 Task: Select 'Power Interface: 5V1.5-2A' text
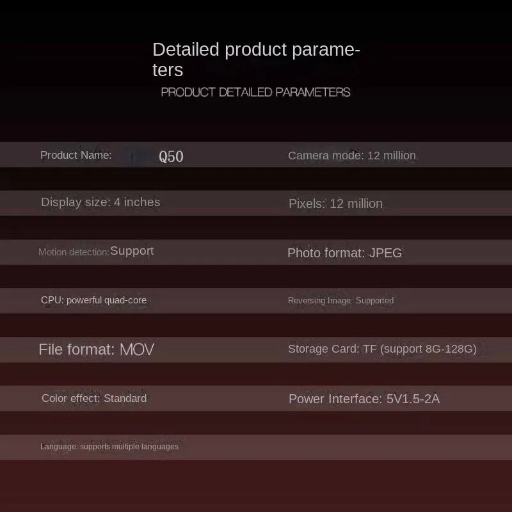point(364,399)
